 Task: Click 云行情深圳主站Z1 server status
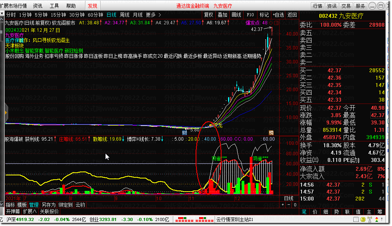(x=235, y=219)
